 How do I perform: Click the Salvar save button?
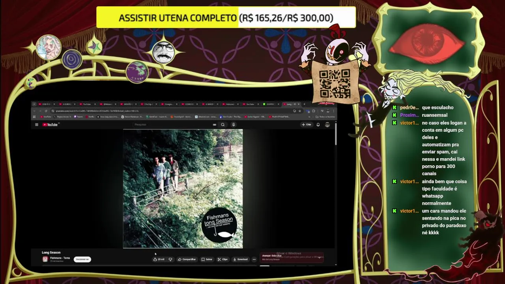207,260
